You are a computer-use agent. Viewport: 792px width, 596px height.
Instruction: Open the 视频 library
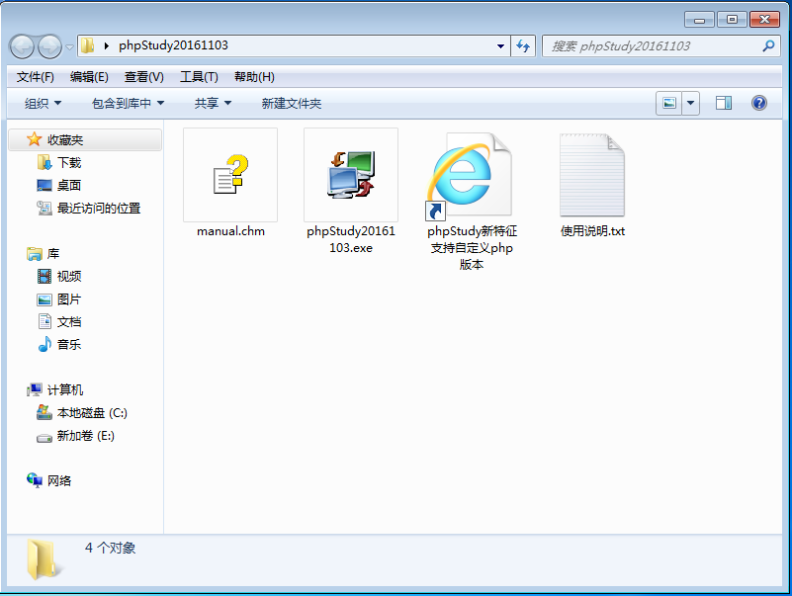68,277
